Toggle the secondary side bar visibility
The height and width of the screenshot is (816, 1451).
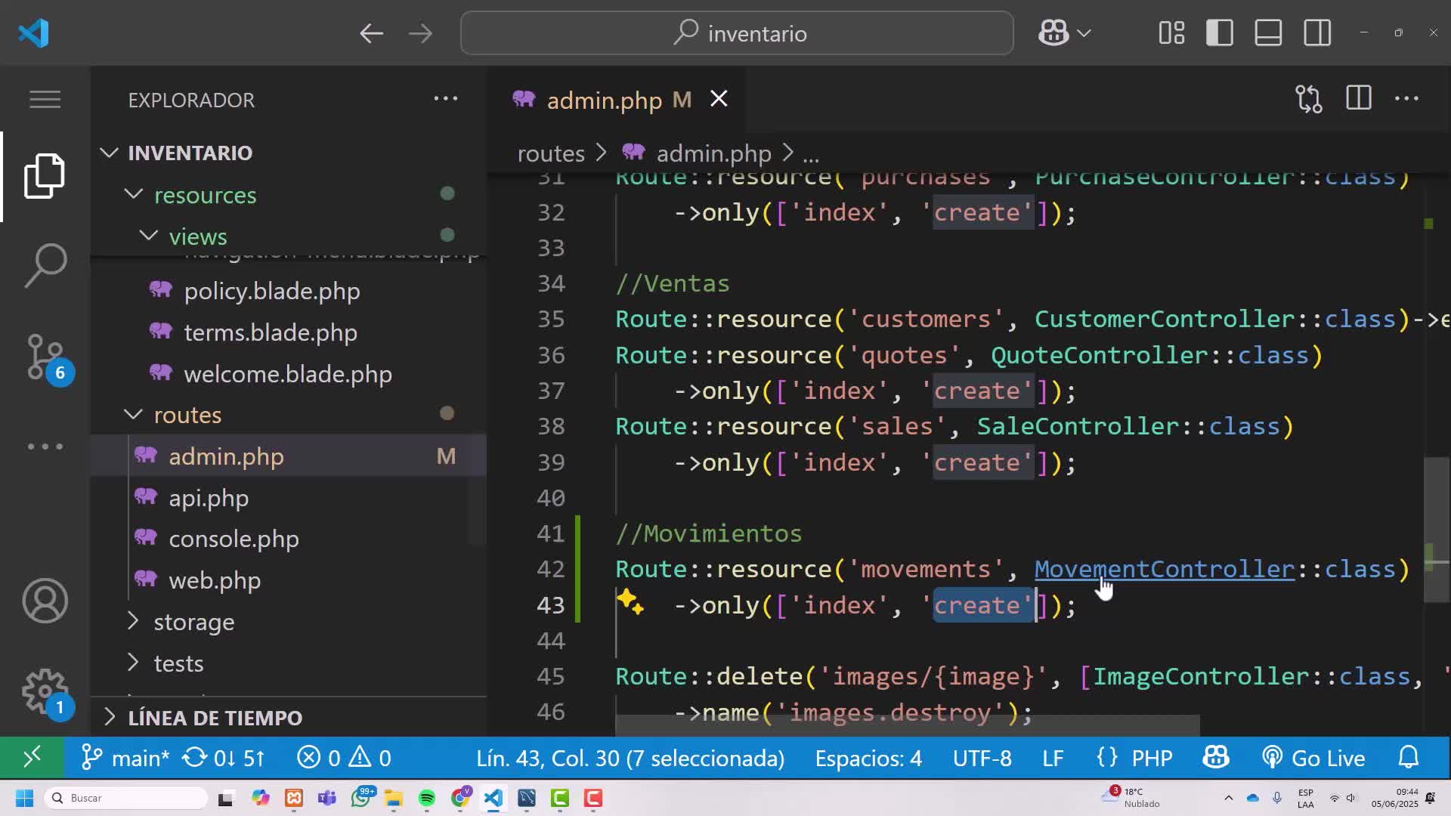[1317, 33]
